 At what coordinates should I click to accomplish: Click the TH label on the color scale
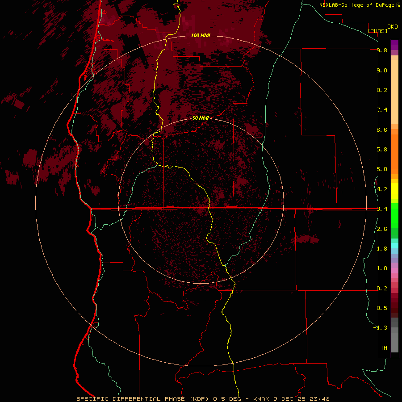click(384, 348)
